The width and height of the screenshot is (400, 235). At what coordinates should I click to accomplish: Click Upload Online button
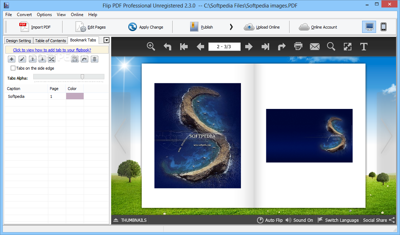(x=262, y=27)
